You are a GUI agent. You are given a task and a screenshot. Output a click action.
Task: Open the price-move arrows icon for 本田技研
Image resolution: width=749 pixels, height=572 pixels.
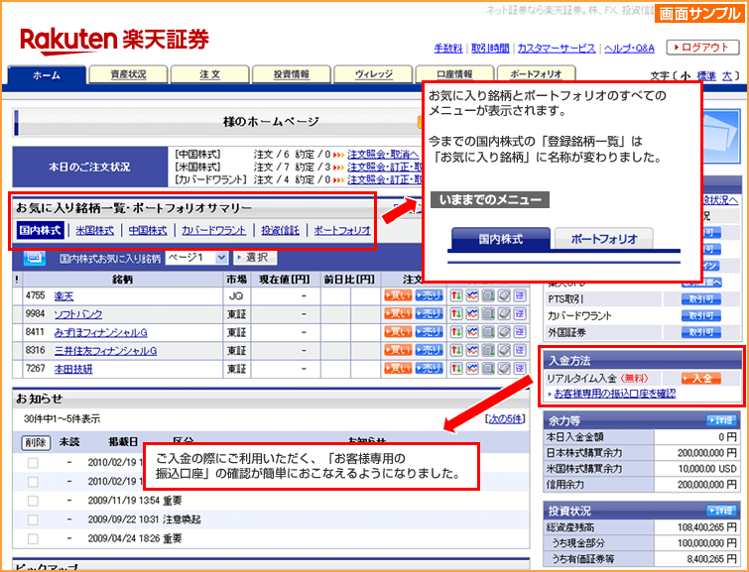(x=456, y=368)
